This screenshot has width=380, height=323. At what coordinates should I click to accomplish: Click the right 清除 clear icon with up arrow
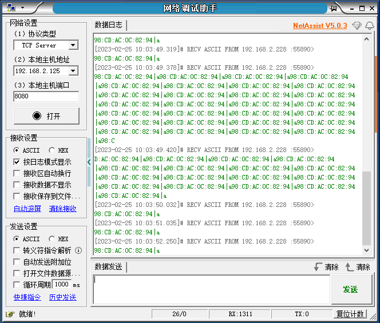click(358, 267)
